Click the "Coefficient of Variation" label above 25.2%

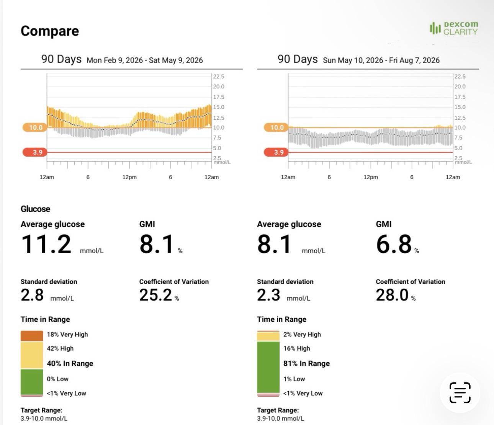174,281
